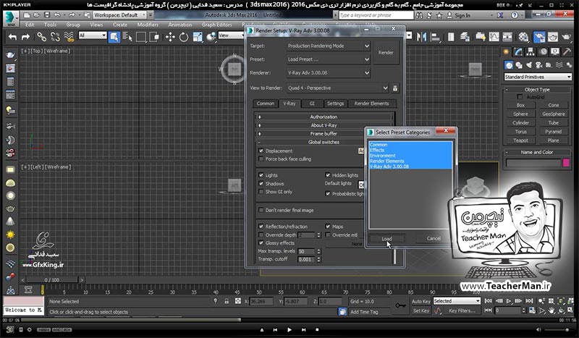Open the Load Preset dropdown
The height and width of the screenshot is (338, 579).
pyautogui.click(x=329, y=59)
